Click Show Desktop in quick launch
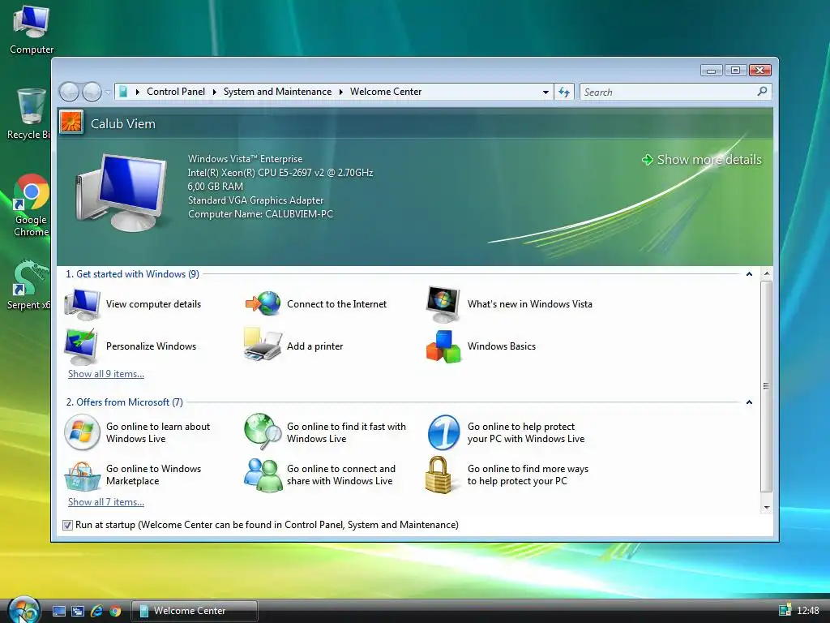 (x=59, y=611)
